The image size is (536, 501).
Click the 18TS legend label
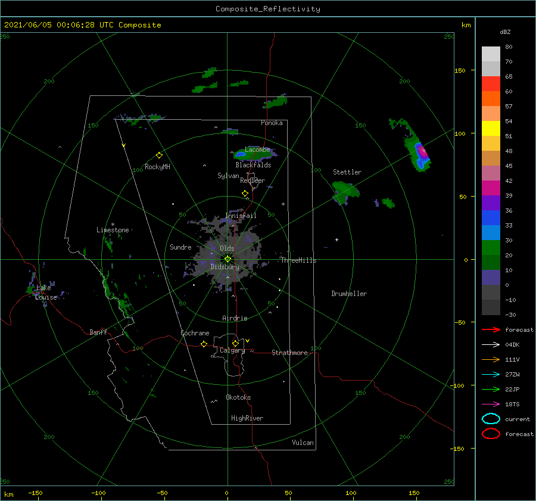[x=512, y=404]
